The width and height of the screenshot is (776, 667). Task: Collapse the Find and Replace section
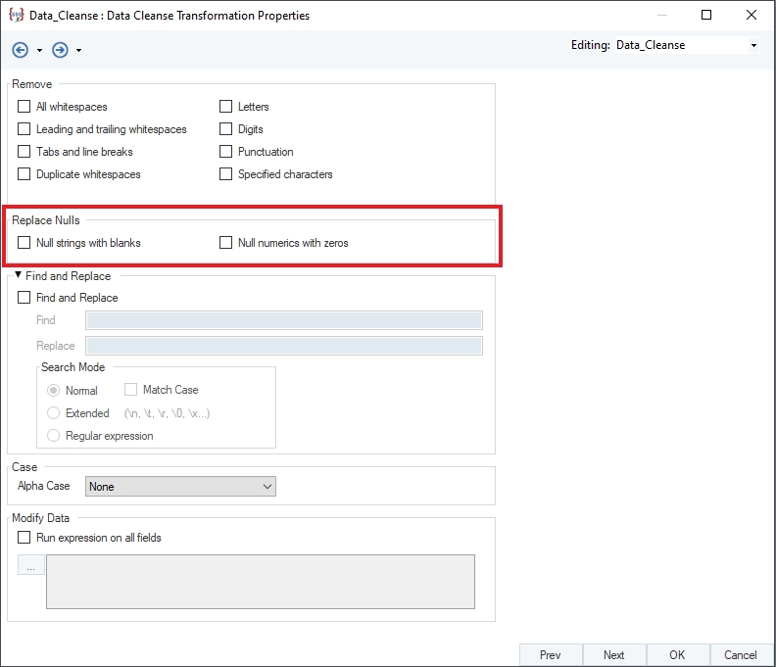(x=18, y=276)
